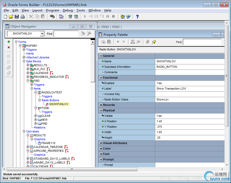Select the TXNID item in the tree

[x=45, y=108]
